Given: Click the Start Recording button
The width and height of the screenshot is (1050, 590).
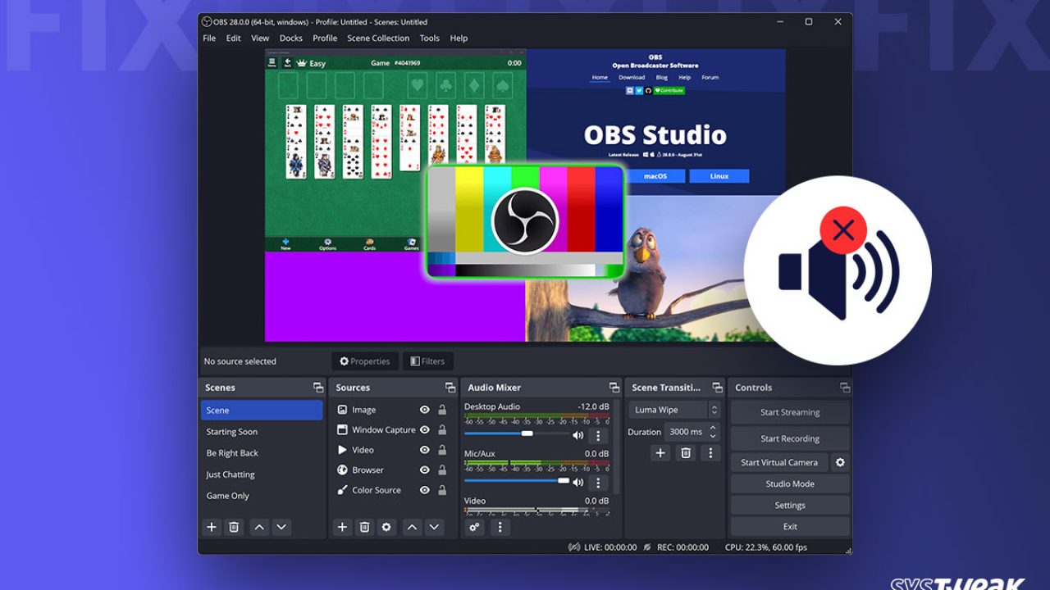Looking at the screenshot, I should (789, 438).
